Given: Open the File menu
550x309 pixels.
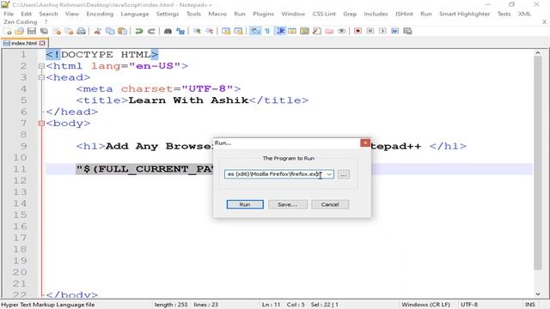Looking at the screenshot, I should (x=9, y=14).
